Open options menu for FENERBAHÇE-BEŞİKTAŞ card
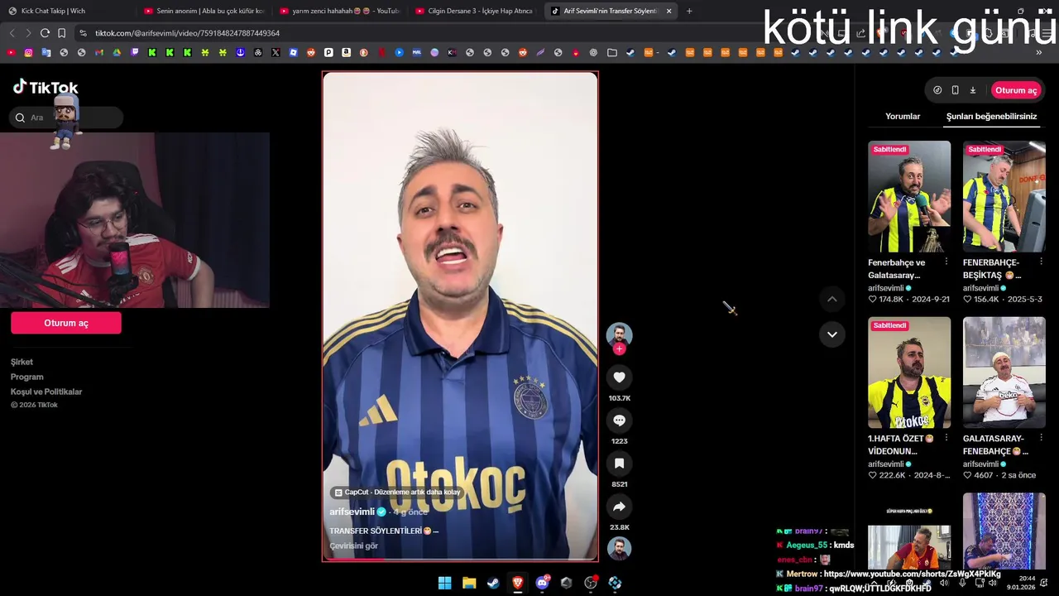 (x=1041, y=262)
